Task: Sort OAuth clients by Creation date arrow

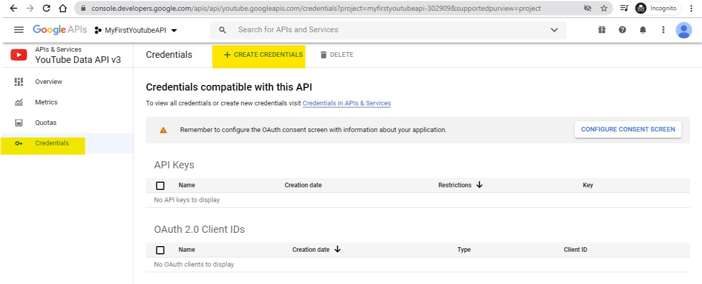Action: [x=337, y=249]
